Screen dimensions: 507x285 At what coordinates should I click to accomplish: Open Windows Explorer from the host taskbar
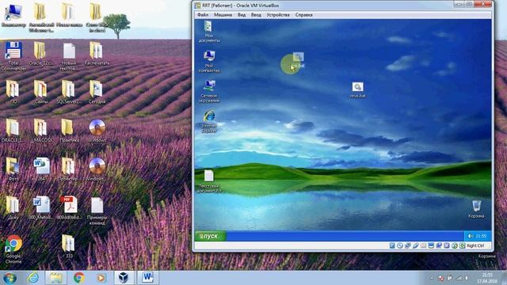(56, 278)
